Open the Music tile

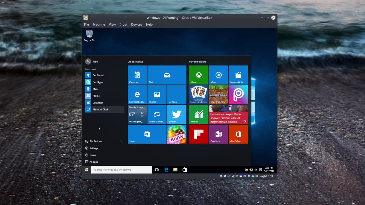click(218, 75)
